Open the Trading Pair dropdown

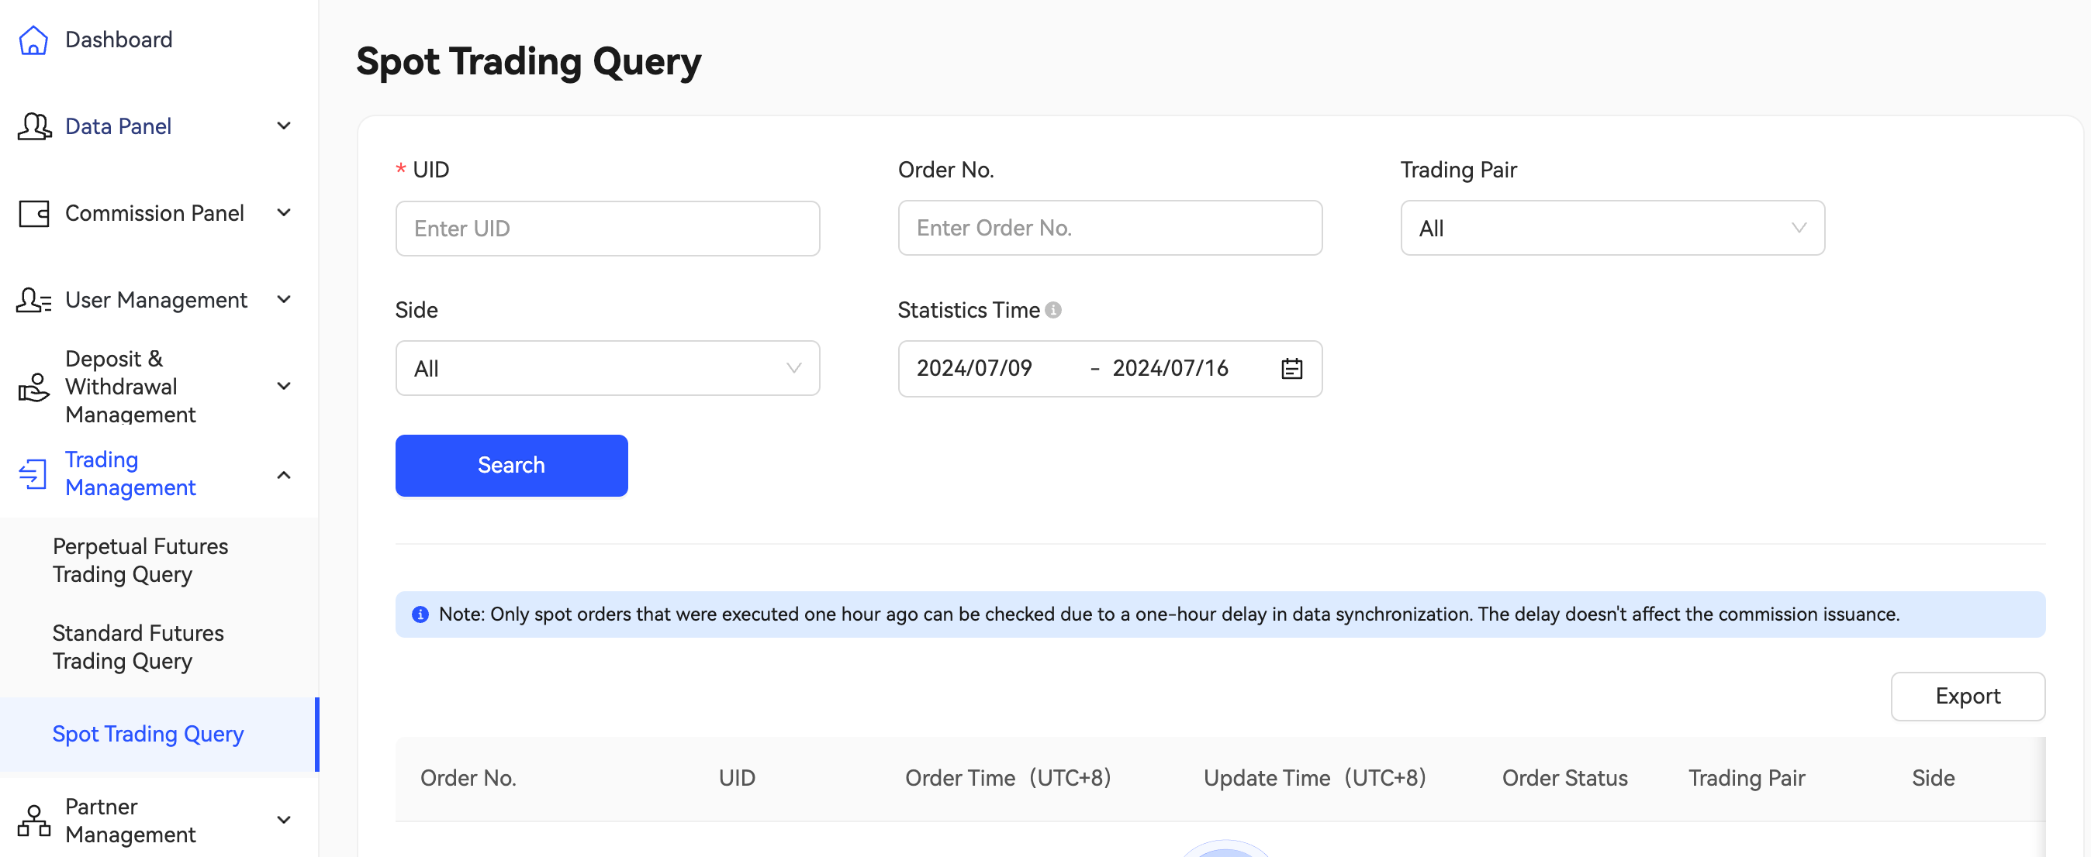pyautogui.click(x=1611, y=229)
